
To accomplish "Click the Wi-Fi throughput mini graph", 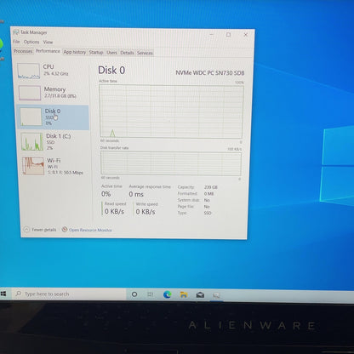I will tap(33, 166).
